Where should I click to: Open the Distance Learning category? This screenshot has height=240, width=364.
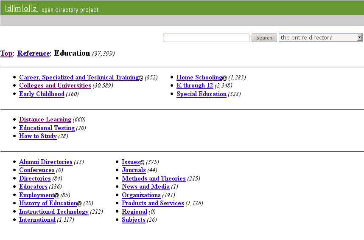(x=45, y=120)
